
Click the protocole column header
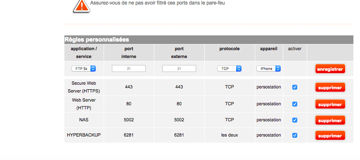click(230, 49)
